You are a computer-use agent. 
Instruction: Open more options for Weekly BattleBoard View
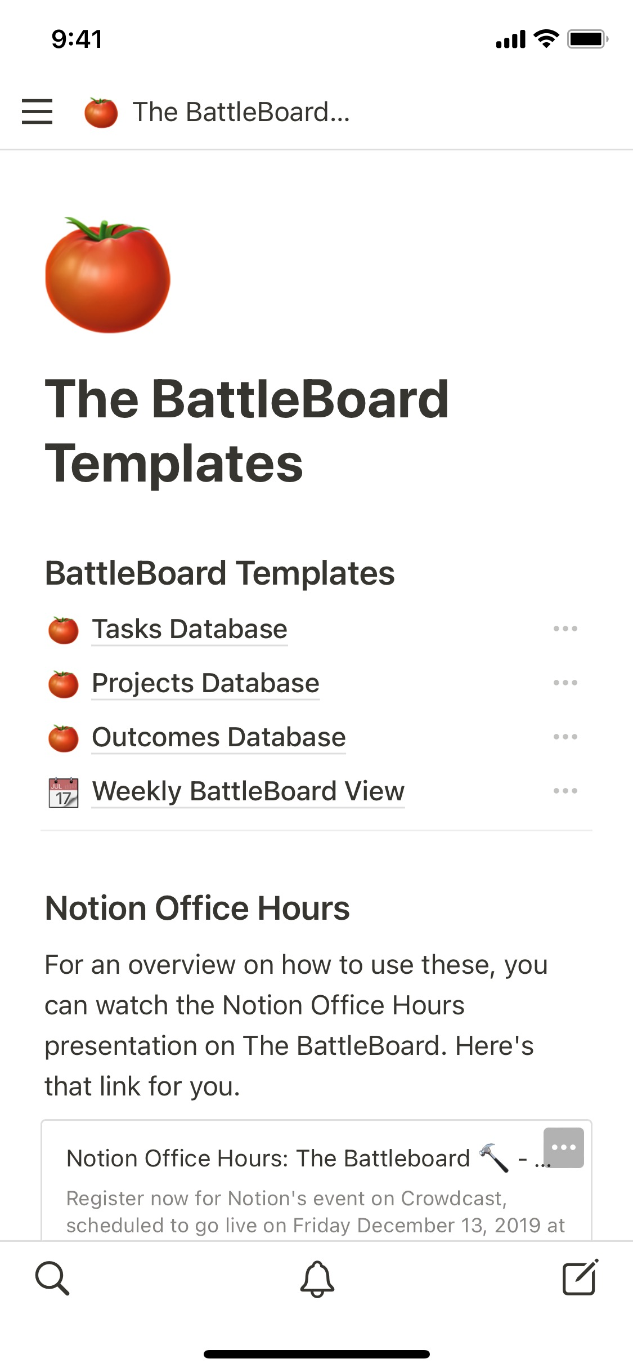(x=565, y=791)
